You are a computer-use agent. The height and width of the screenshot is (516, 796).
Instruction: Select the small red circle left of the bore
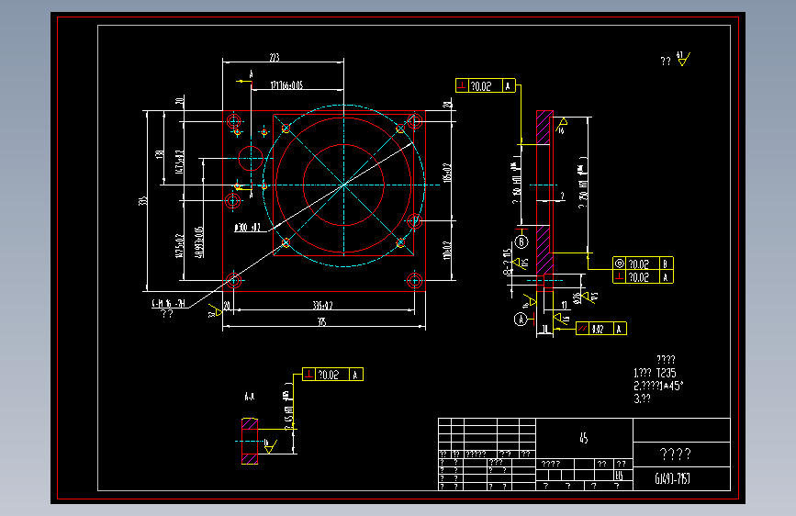(251, 159)
